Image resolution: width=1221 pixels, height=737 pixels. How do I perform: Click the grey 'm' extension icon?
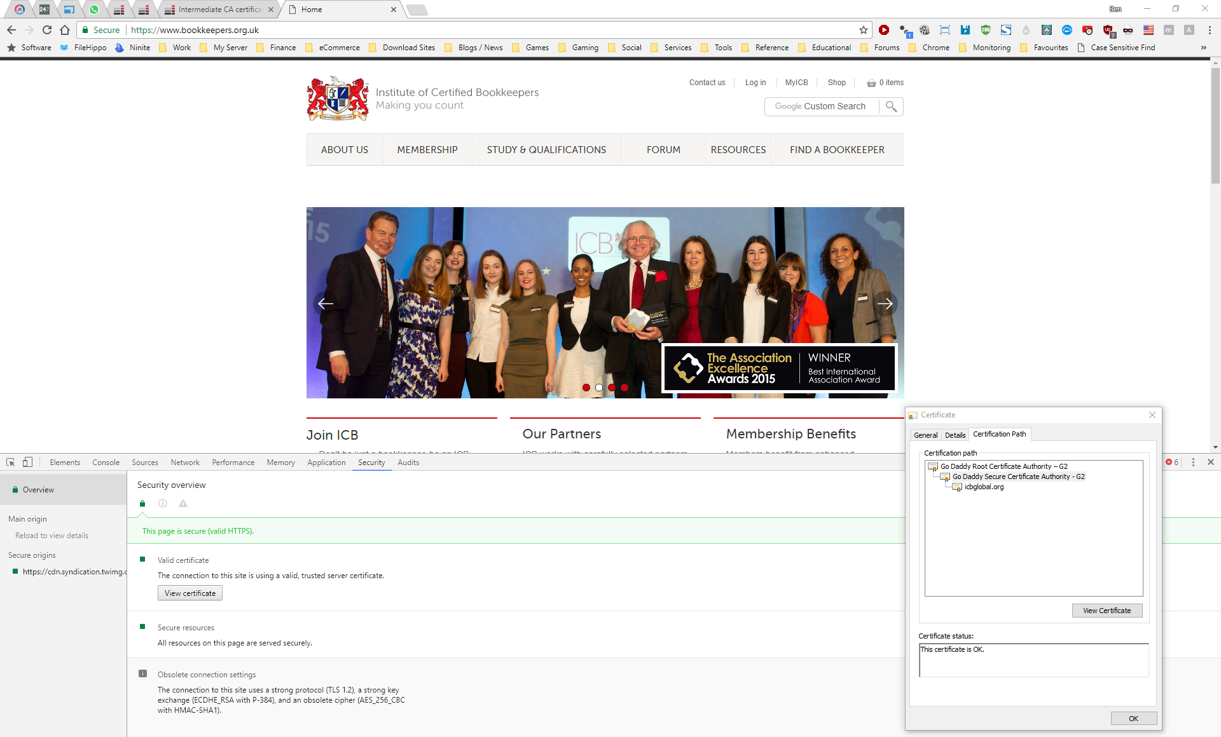[x=1169, y=30]
